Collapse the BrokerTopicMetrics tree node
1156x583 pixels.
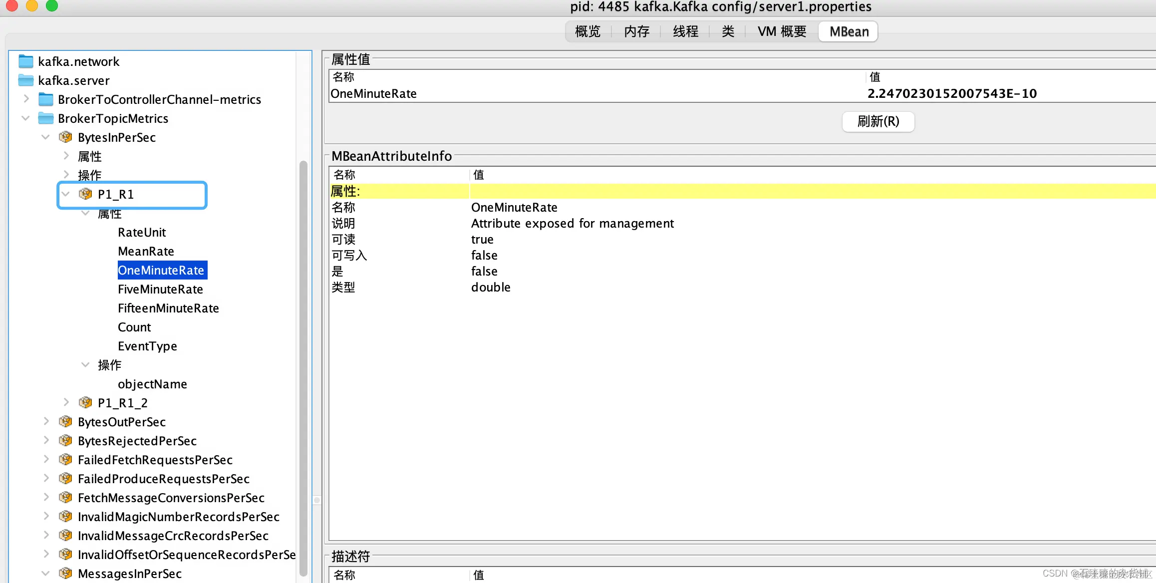point(26,118)
